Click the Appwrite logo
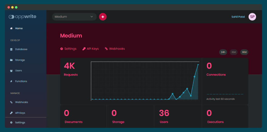Image resolution: width=267 pixels, height=132 pixels. [22, 17]
